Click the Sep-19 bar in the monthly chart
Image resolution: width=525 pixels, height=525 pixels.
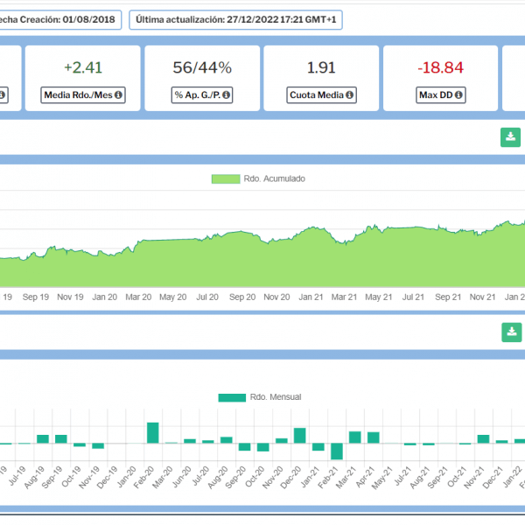(61, 439)
